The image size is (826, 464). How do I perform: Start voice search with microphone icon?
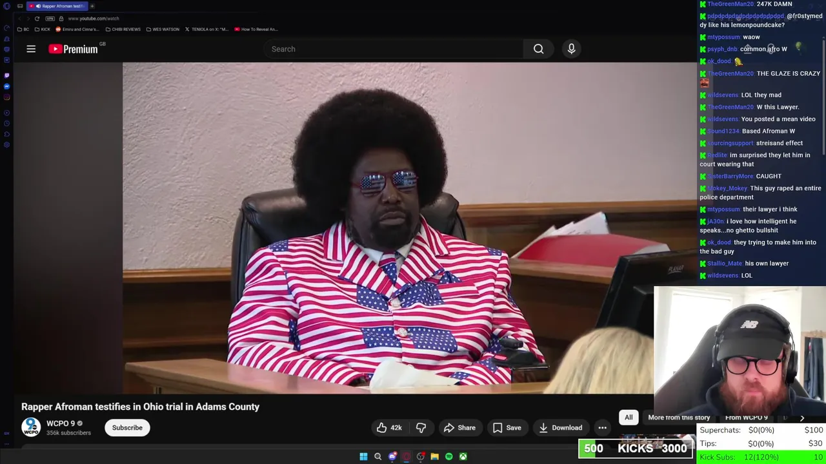pyautogui.click(x=571, y=49)
